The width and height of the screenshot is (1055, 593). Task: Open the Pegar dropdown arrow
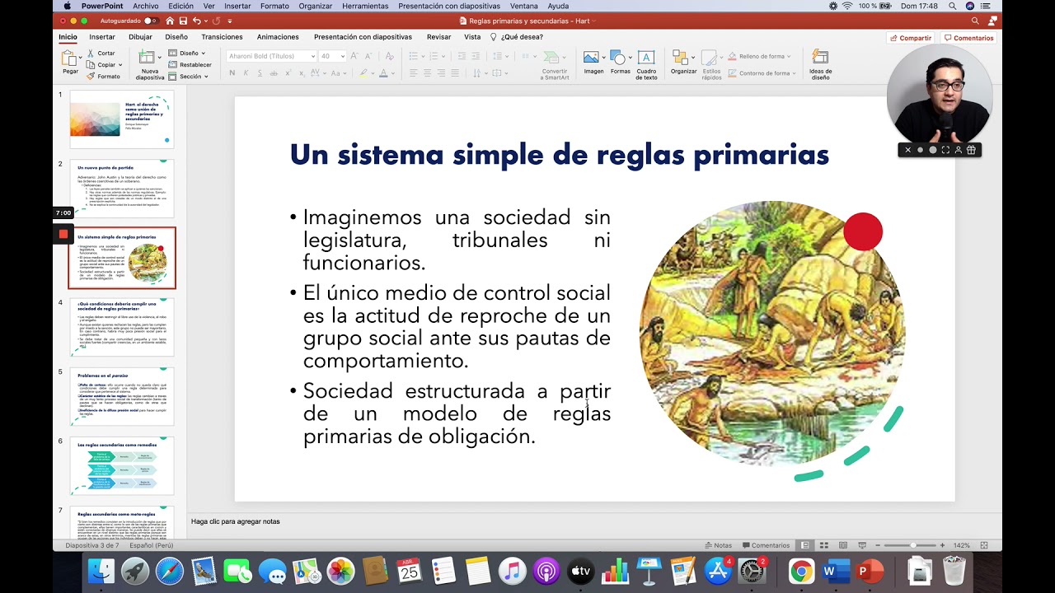(x=82, y=58)
